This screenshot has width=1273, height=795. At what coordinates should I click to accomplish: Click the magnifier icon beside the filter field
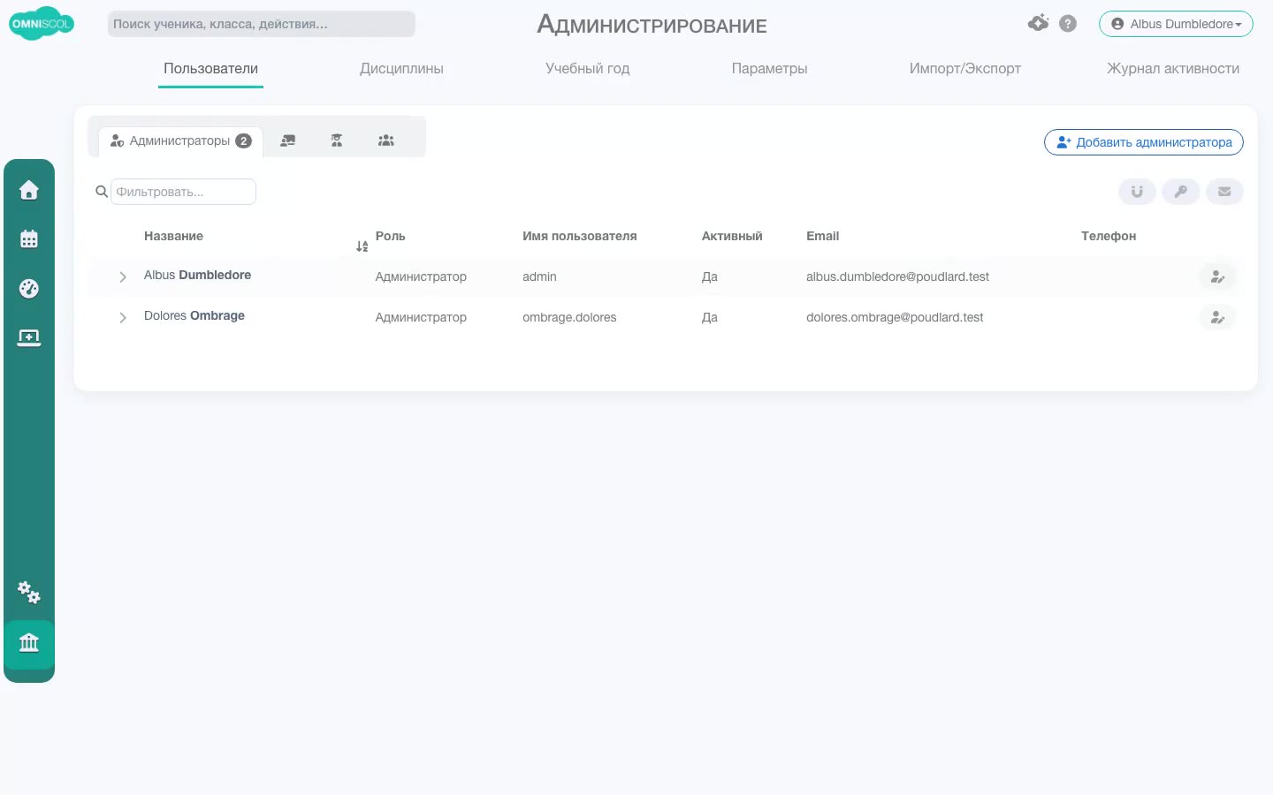pyautogui.click(x=102, y=192)
